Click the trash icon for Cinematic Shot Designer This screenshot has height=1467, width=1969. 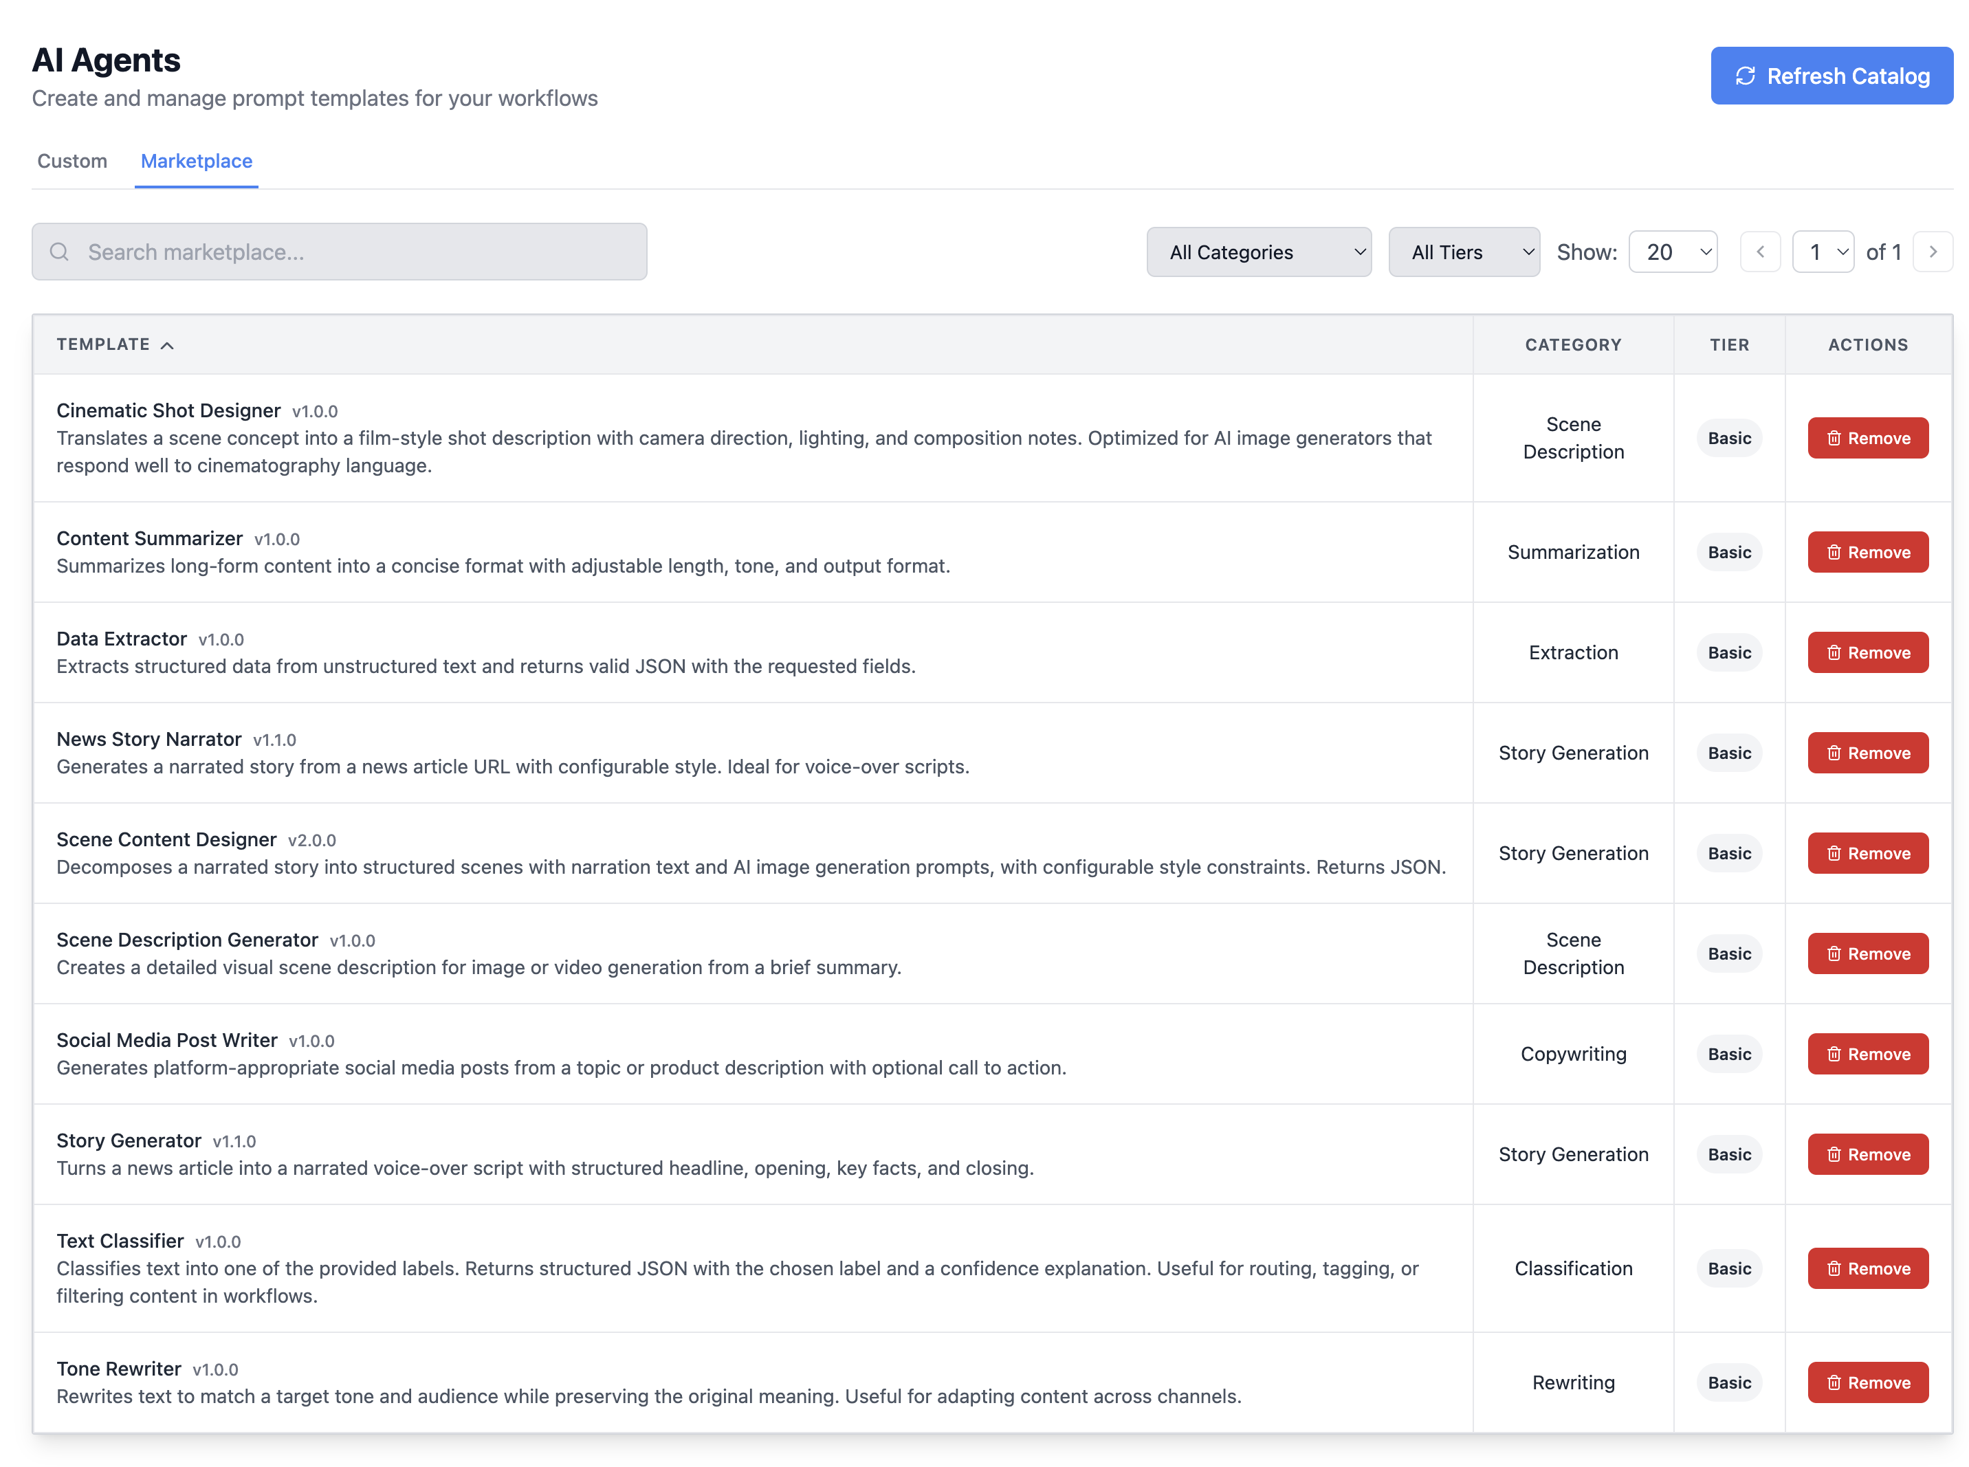(x=1834, y=438)
